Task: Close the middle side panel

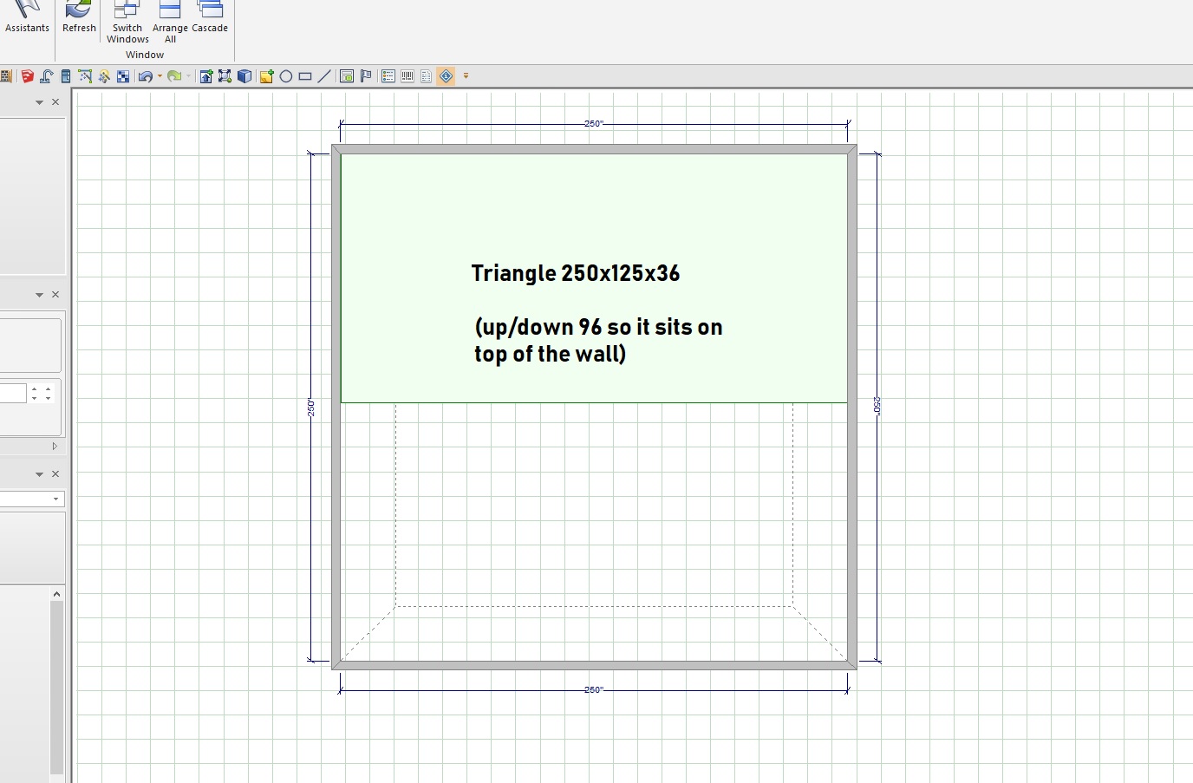Action: 55,295
